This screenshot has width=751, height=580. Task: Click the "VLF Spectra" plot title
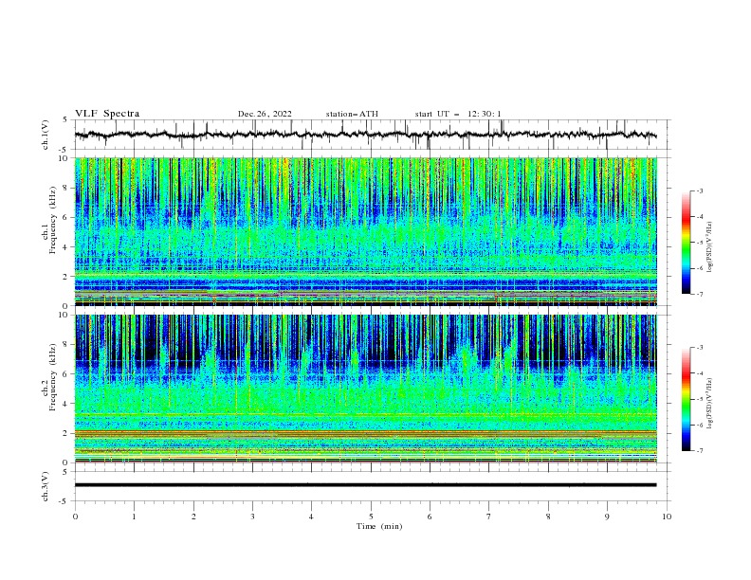[x=107, y=114]
